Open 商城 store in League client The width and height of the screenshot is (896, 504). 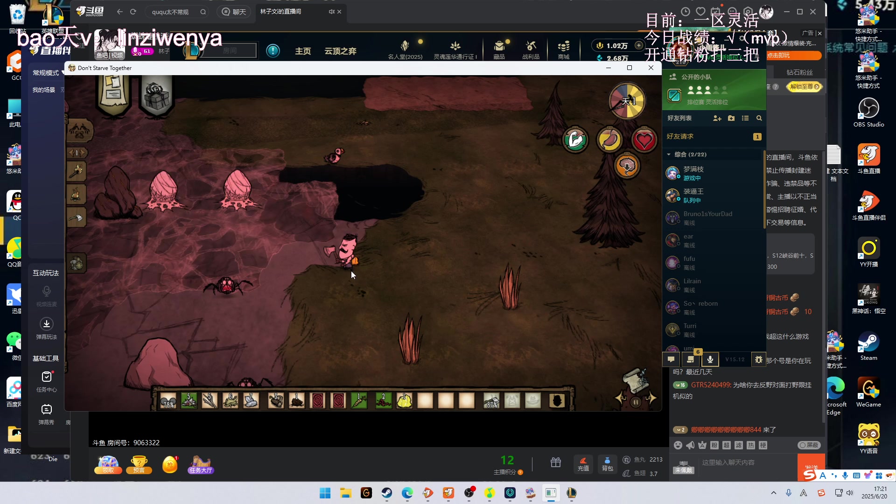[563, 49]
